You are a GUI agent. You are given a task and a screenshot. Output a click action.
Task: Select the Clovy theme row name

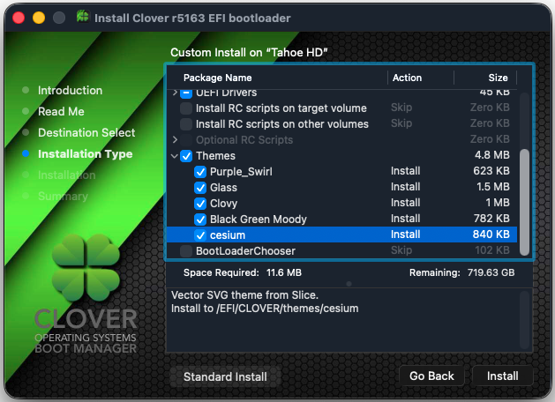(x=223, y=204)
